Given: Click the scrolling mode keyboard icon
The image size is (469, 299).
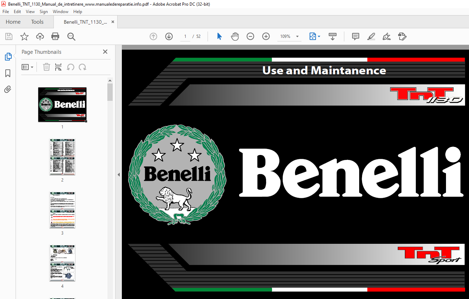Looking at the screenshot, I should pyautogui.click(x=333, y=36).
